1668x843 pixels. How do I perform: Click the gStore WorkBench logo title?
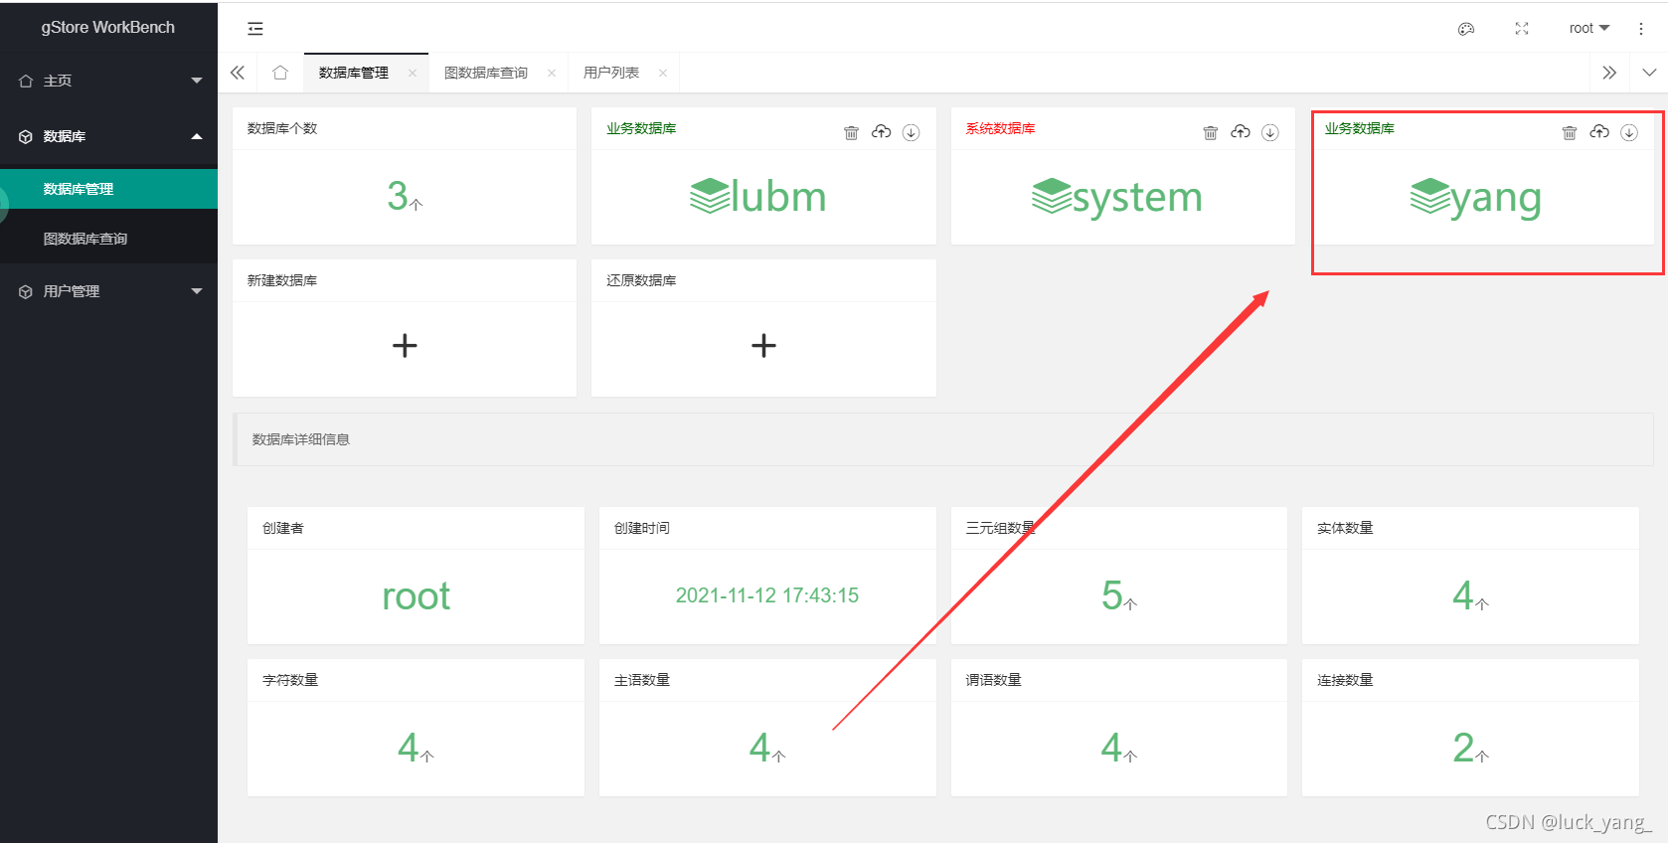coord(108,27)
